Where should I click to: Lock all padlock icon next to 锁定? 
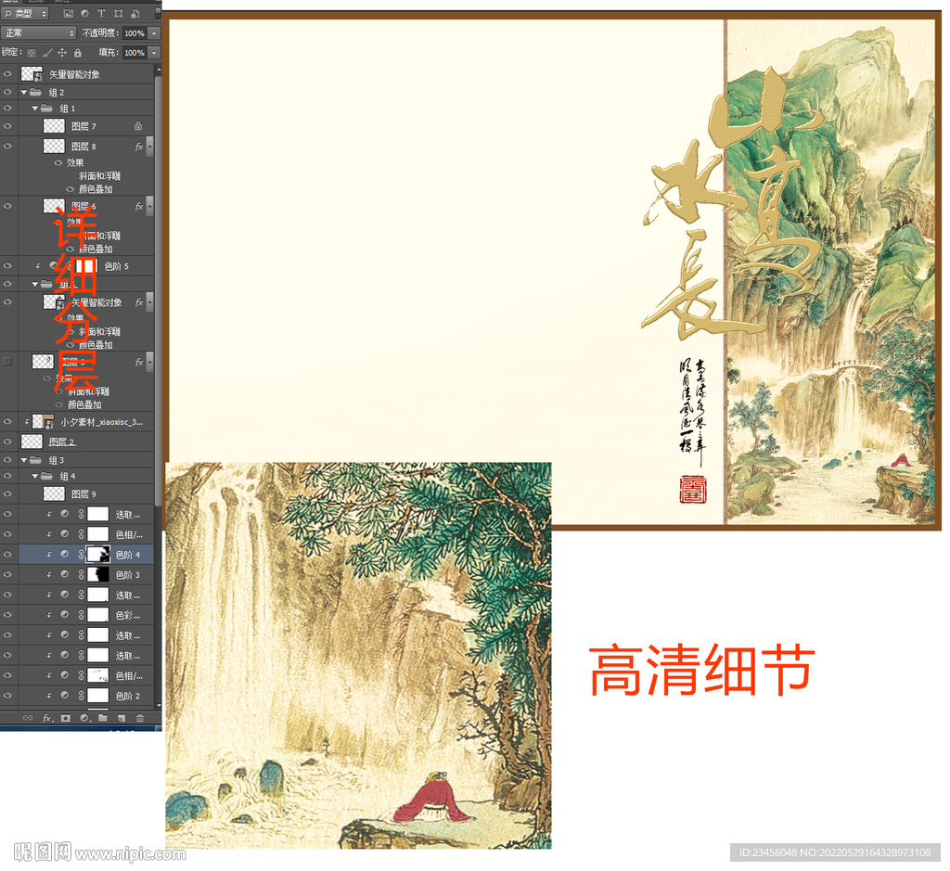[78, 53]
